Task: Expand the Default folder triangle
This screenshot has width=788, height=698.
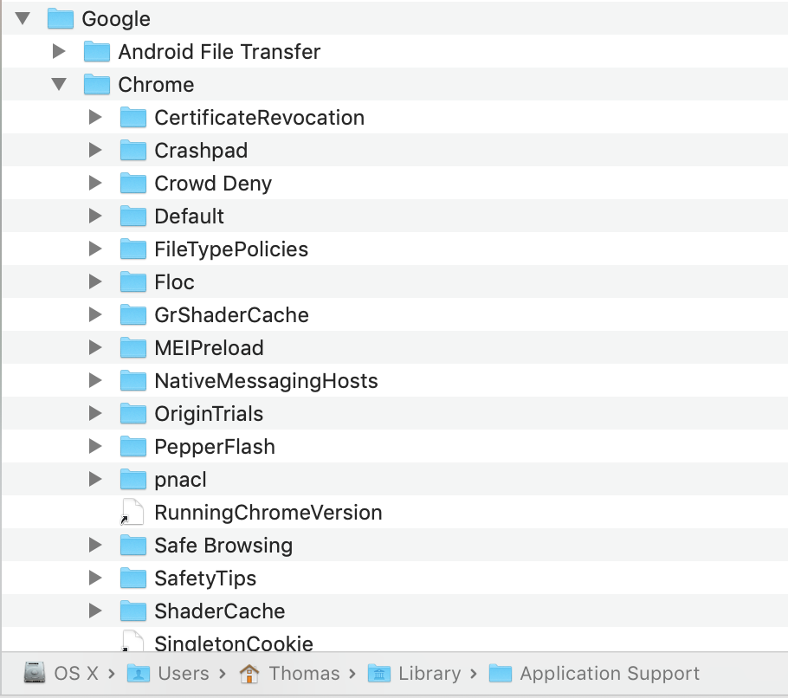Action: click(x=95, y=216)
